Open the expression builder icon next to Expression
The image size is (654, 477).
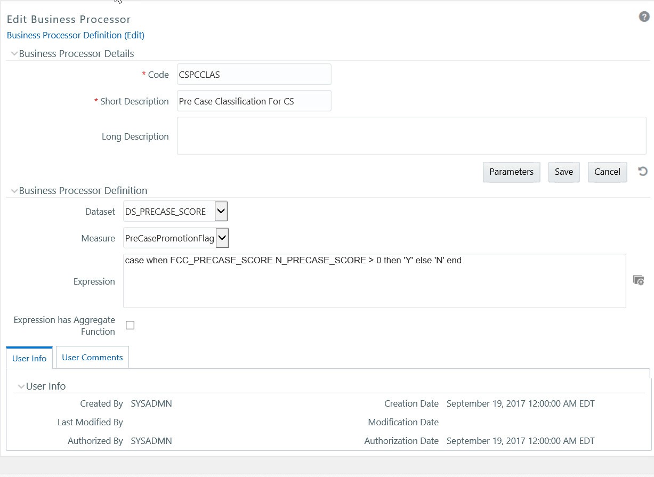click(x=639, y=280)
